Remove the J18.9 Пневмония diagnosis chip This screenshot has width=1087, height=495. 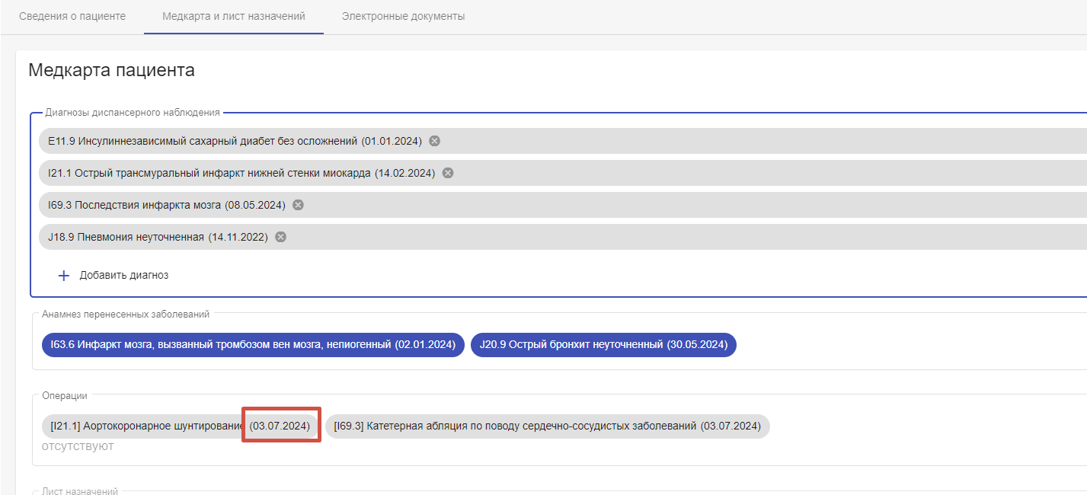pos(280,237)
